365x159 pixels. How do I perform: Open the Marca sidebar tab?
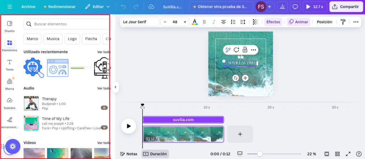(10, 84)
